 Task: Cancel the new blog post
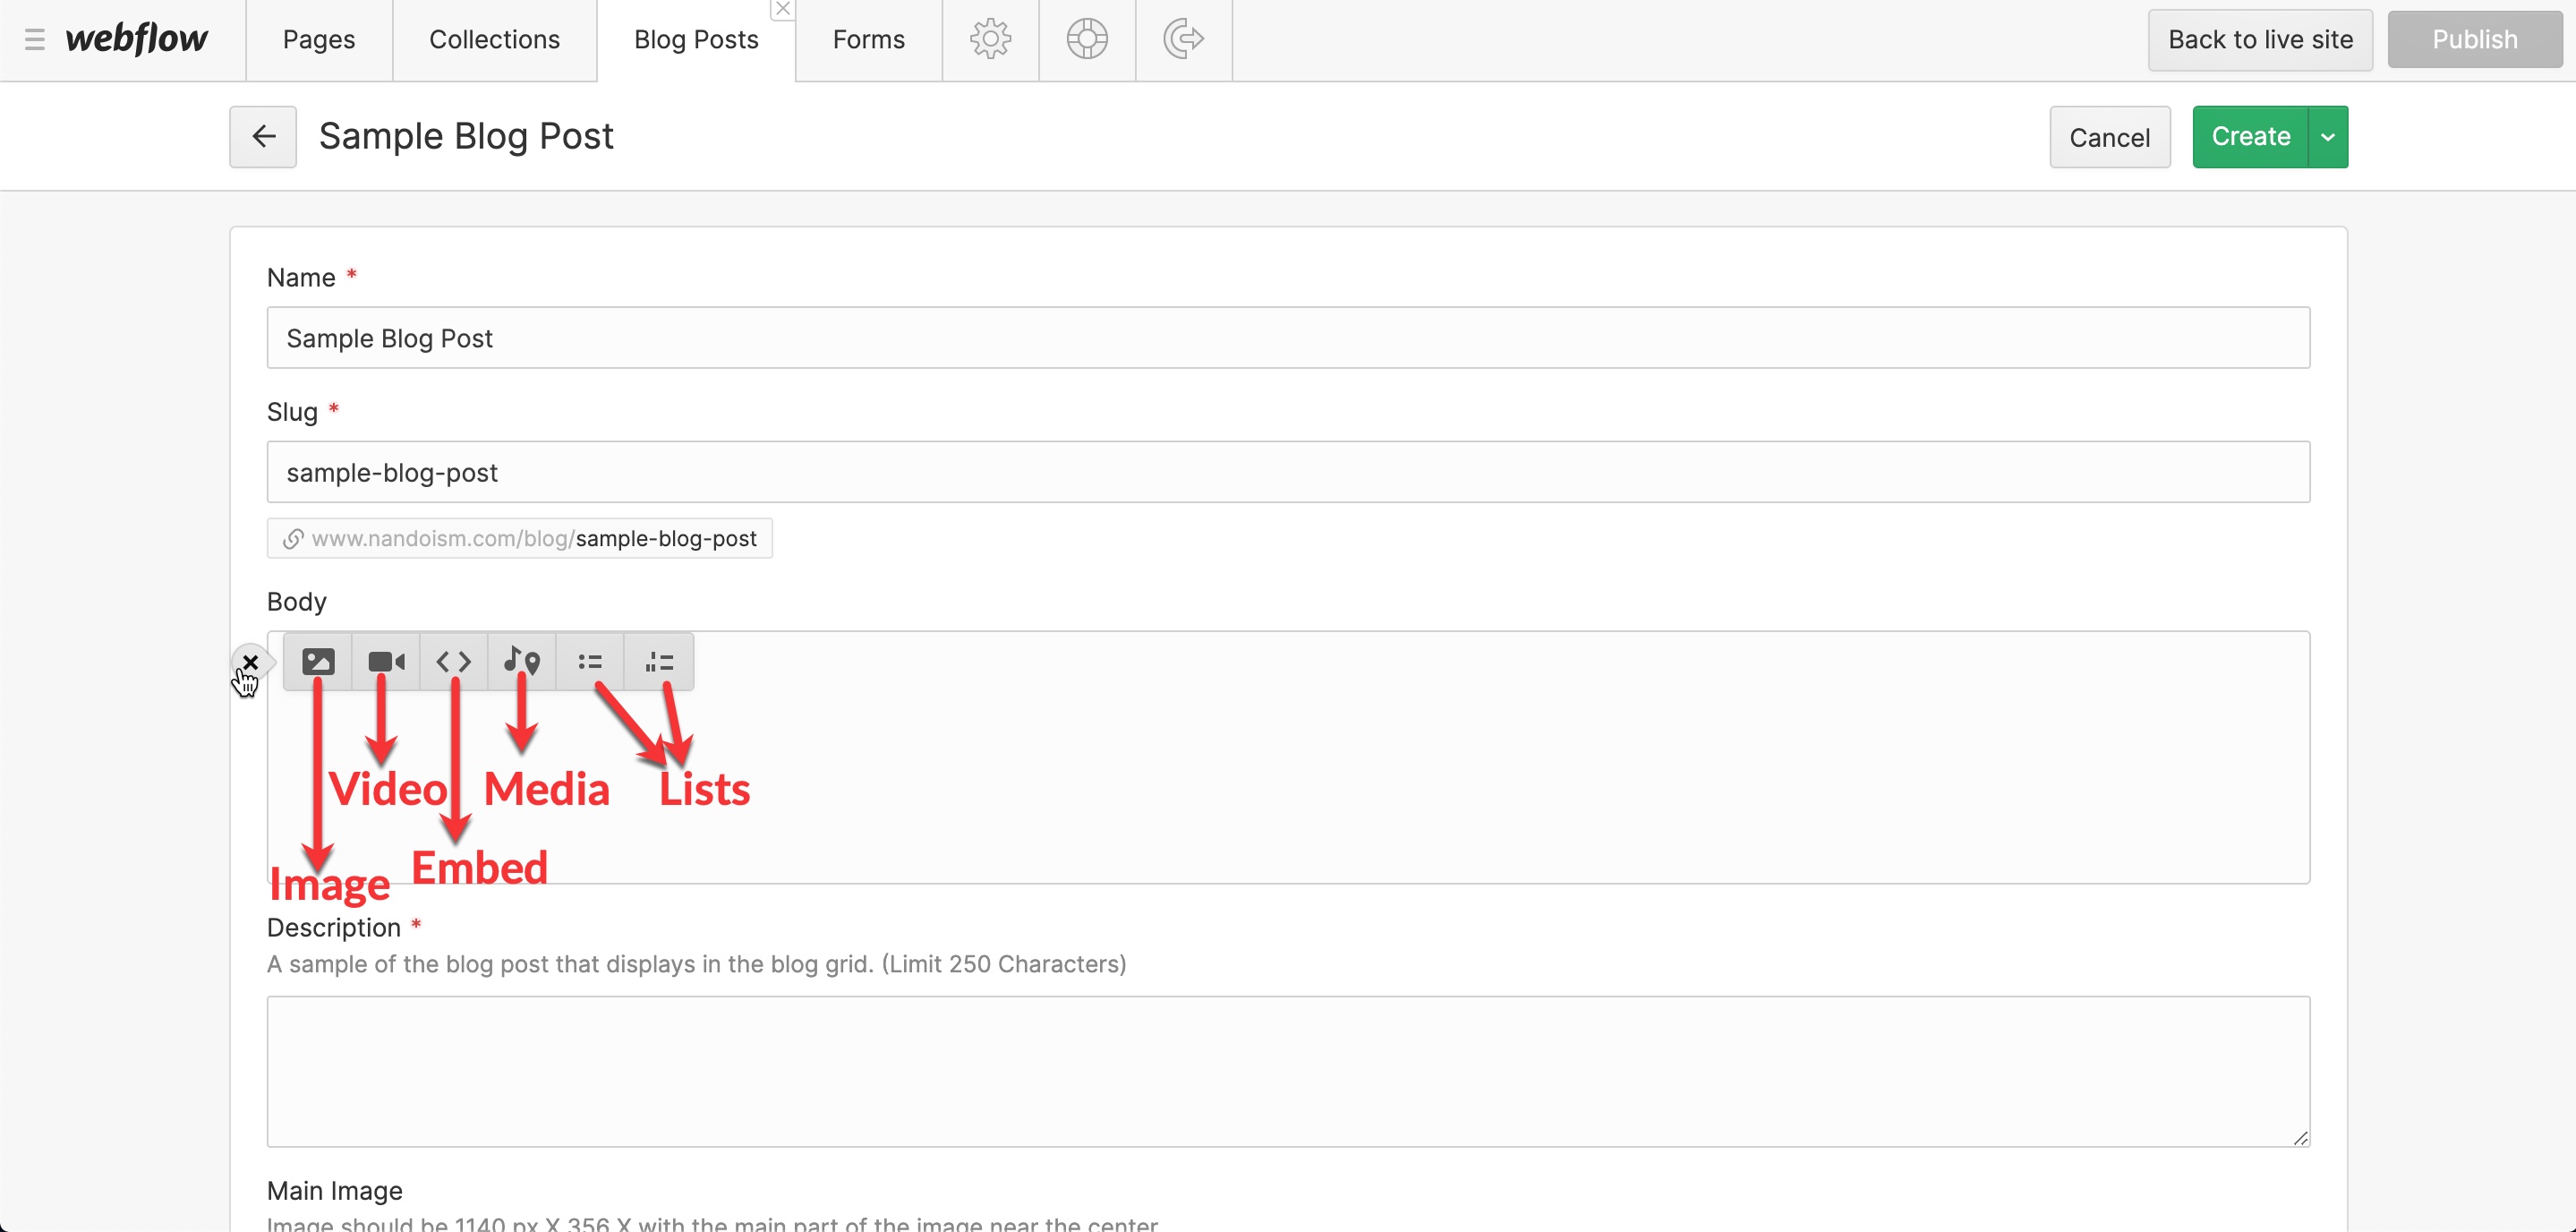pyautogui.click(x=2109, y=137)
